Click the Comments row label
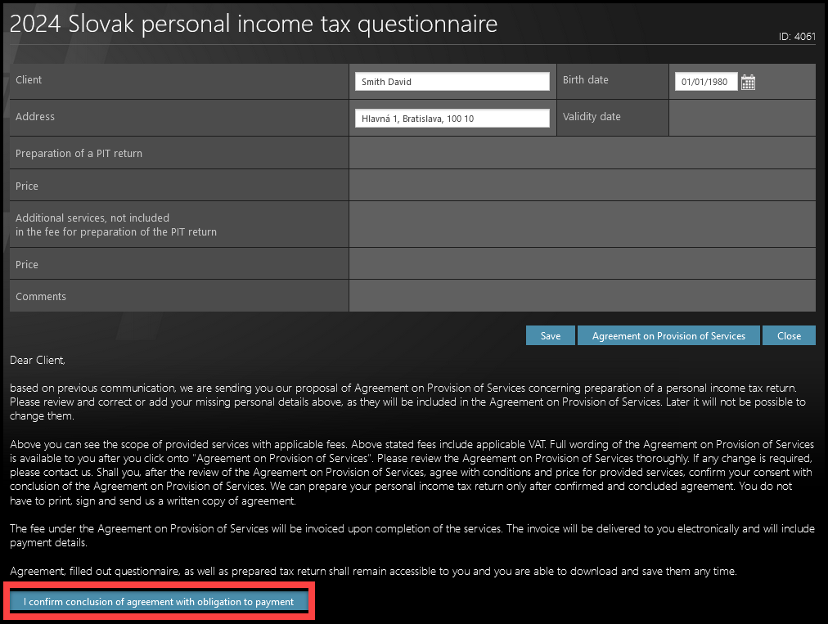The height and width of the screenshot is (624, 828). tap(41, 296)
